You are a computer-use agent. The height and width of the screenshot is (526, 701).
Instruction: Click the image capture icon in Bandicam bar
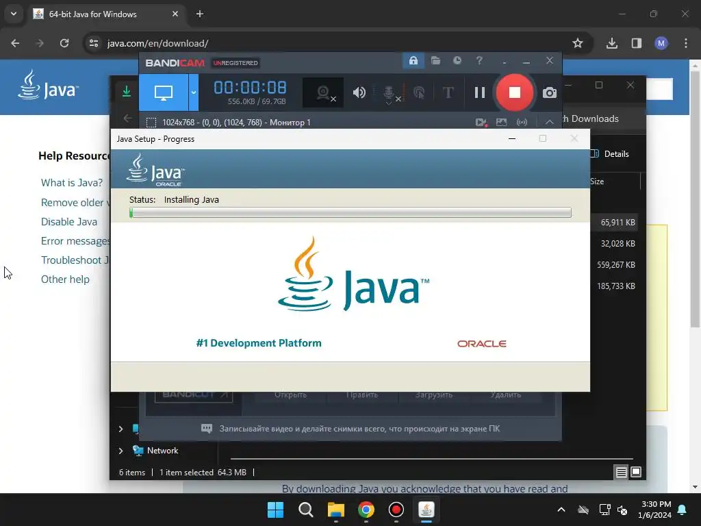[x=501, y=122]
